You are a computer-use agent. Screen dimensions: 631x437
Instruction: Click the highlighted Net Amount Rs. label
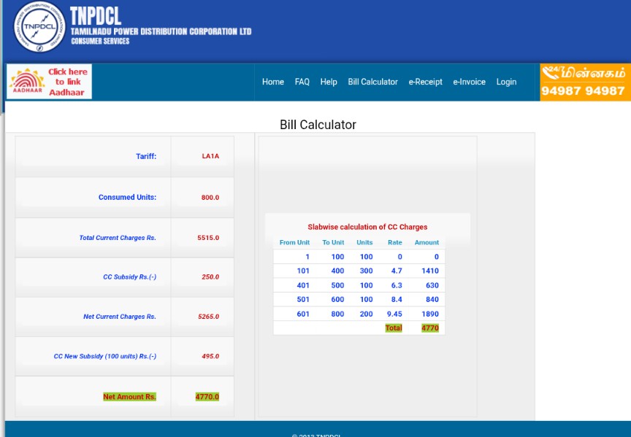tap(129, 397)
